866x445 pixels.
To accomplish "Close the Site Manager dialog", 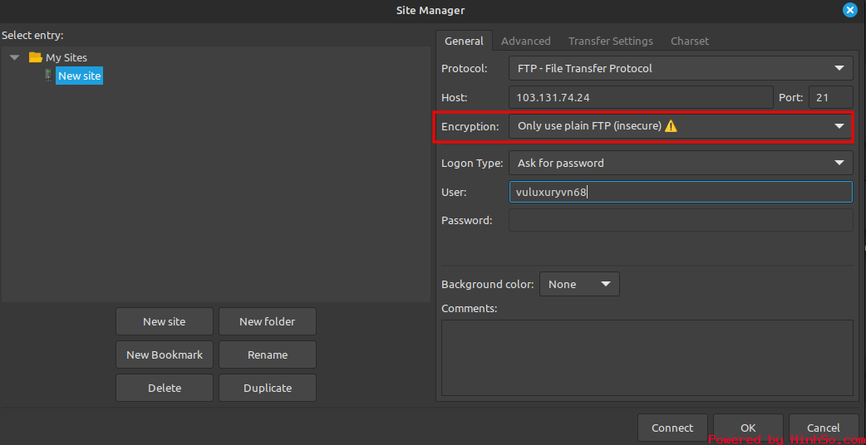I will (850, 11).
